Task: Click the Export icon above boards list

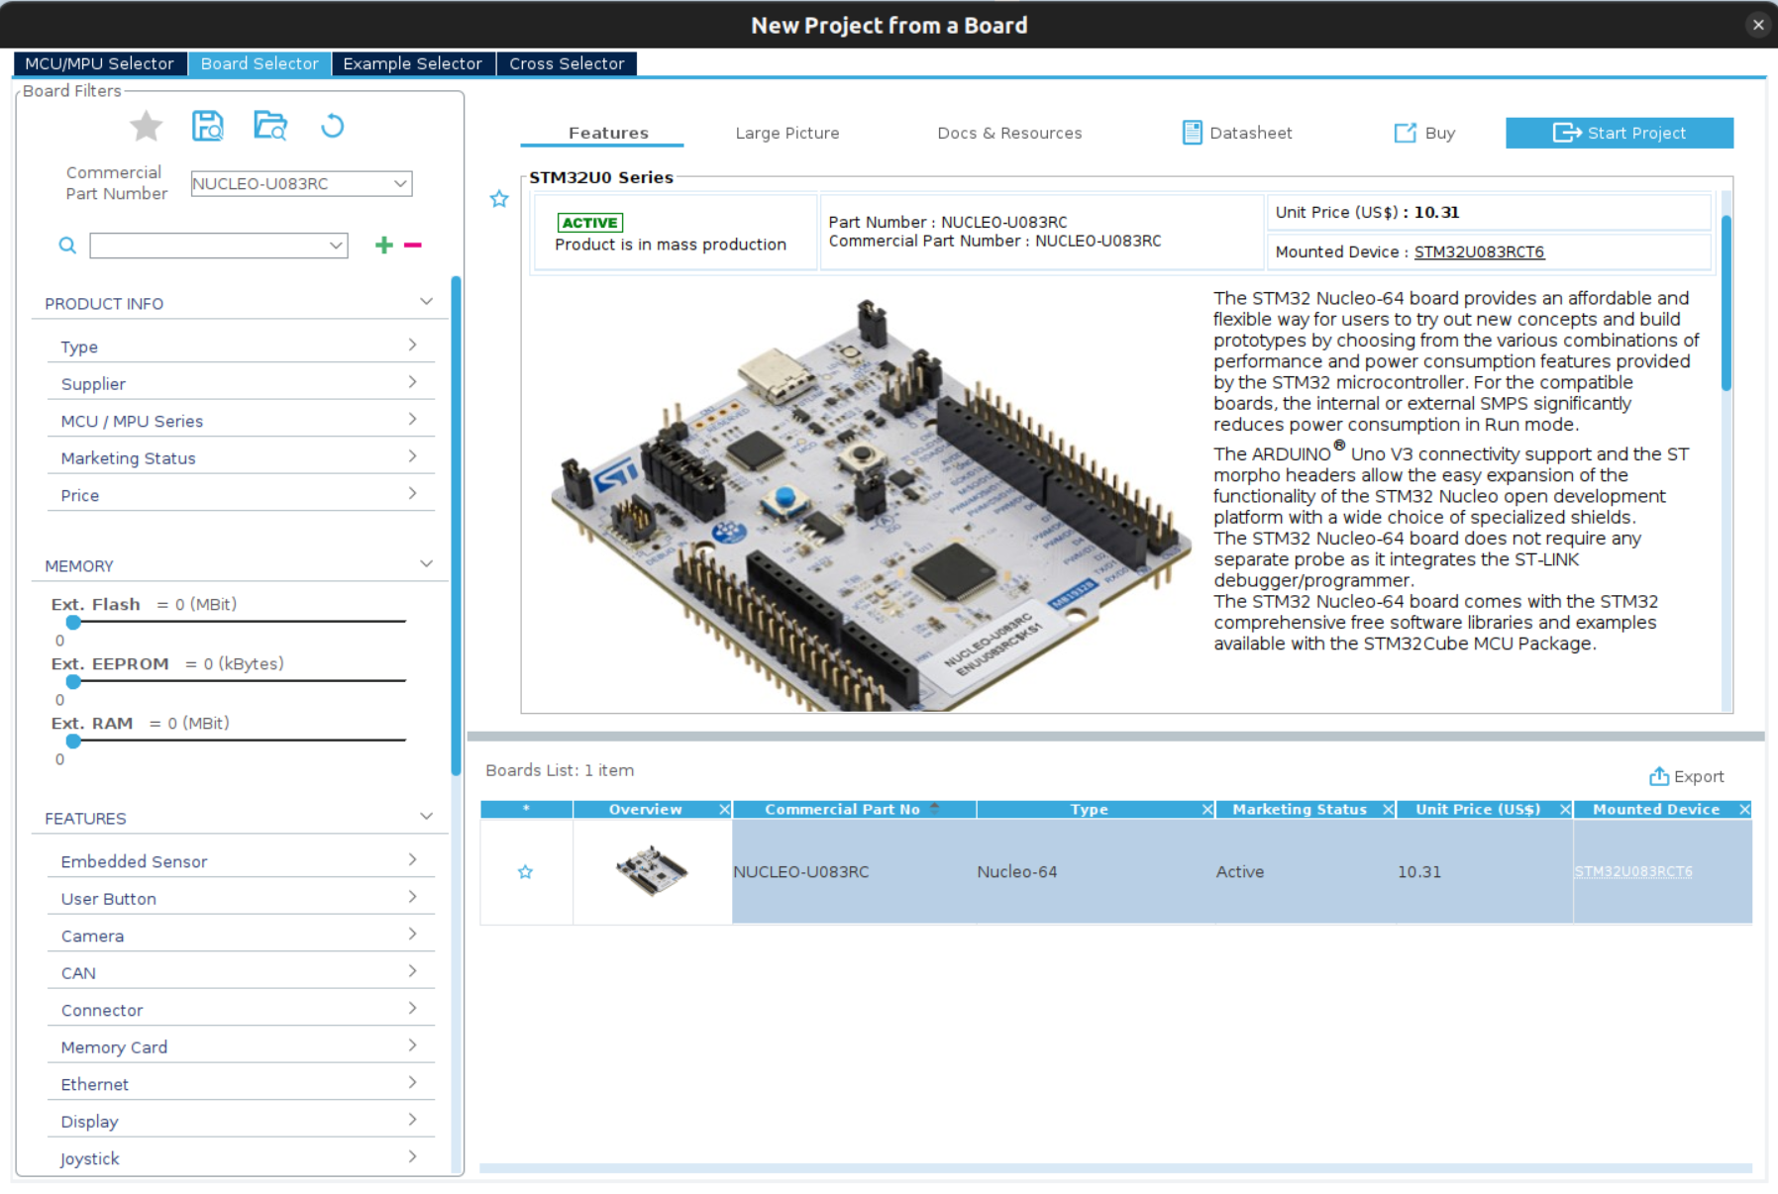Action: point(1658,776)
